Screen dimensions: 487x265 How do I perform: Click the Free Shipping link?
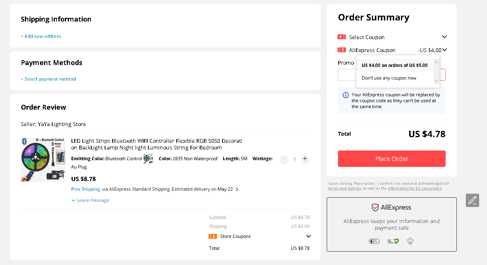point(86,189)
